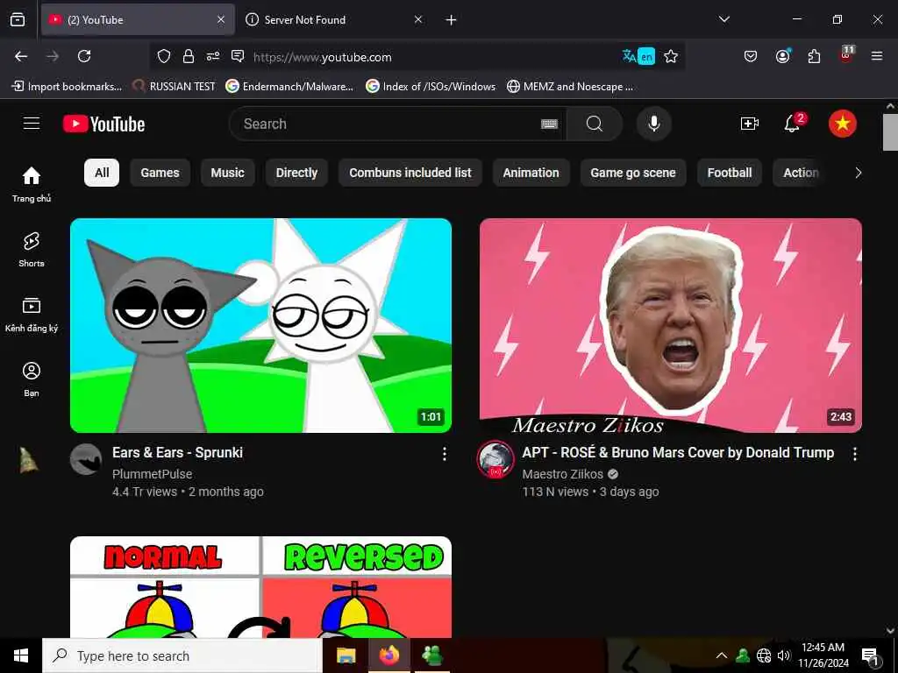
Task: Open the extension with badge 11
Action: click(x=846, y=54)
